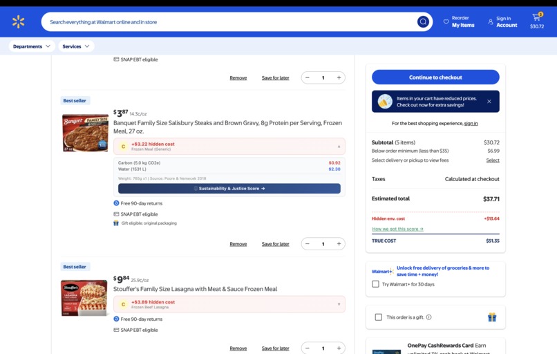The image size is (557, 354).
Task: Check This order is a gift
Action: click(x=379, y=317)
